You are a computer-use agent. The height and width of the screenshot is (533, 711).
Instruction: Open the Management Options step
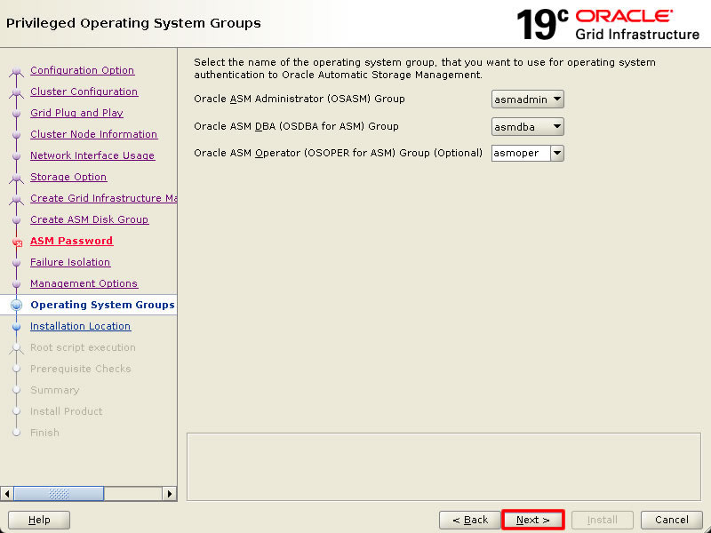click(x=84, y=283)
